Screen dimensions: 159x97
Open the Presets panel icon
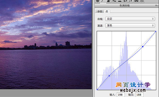142,1
